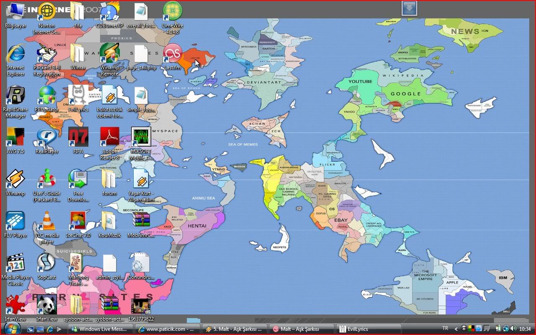Launch Internet Explorer desktop icon
Viewport: 536px width, 335px height.
(x=16, y=60)
